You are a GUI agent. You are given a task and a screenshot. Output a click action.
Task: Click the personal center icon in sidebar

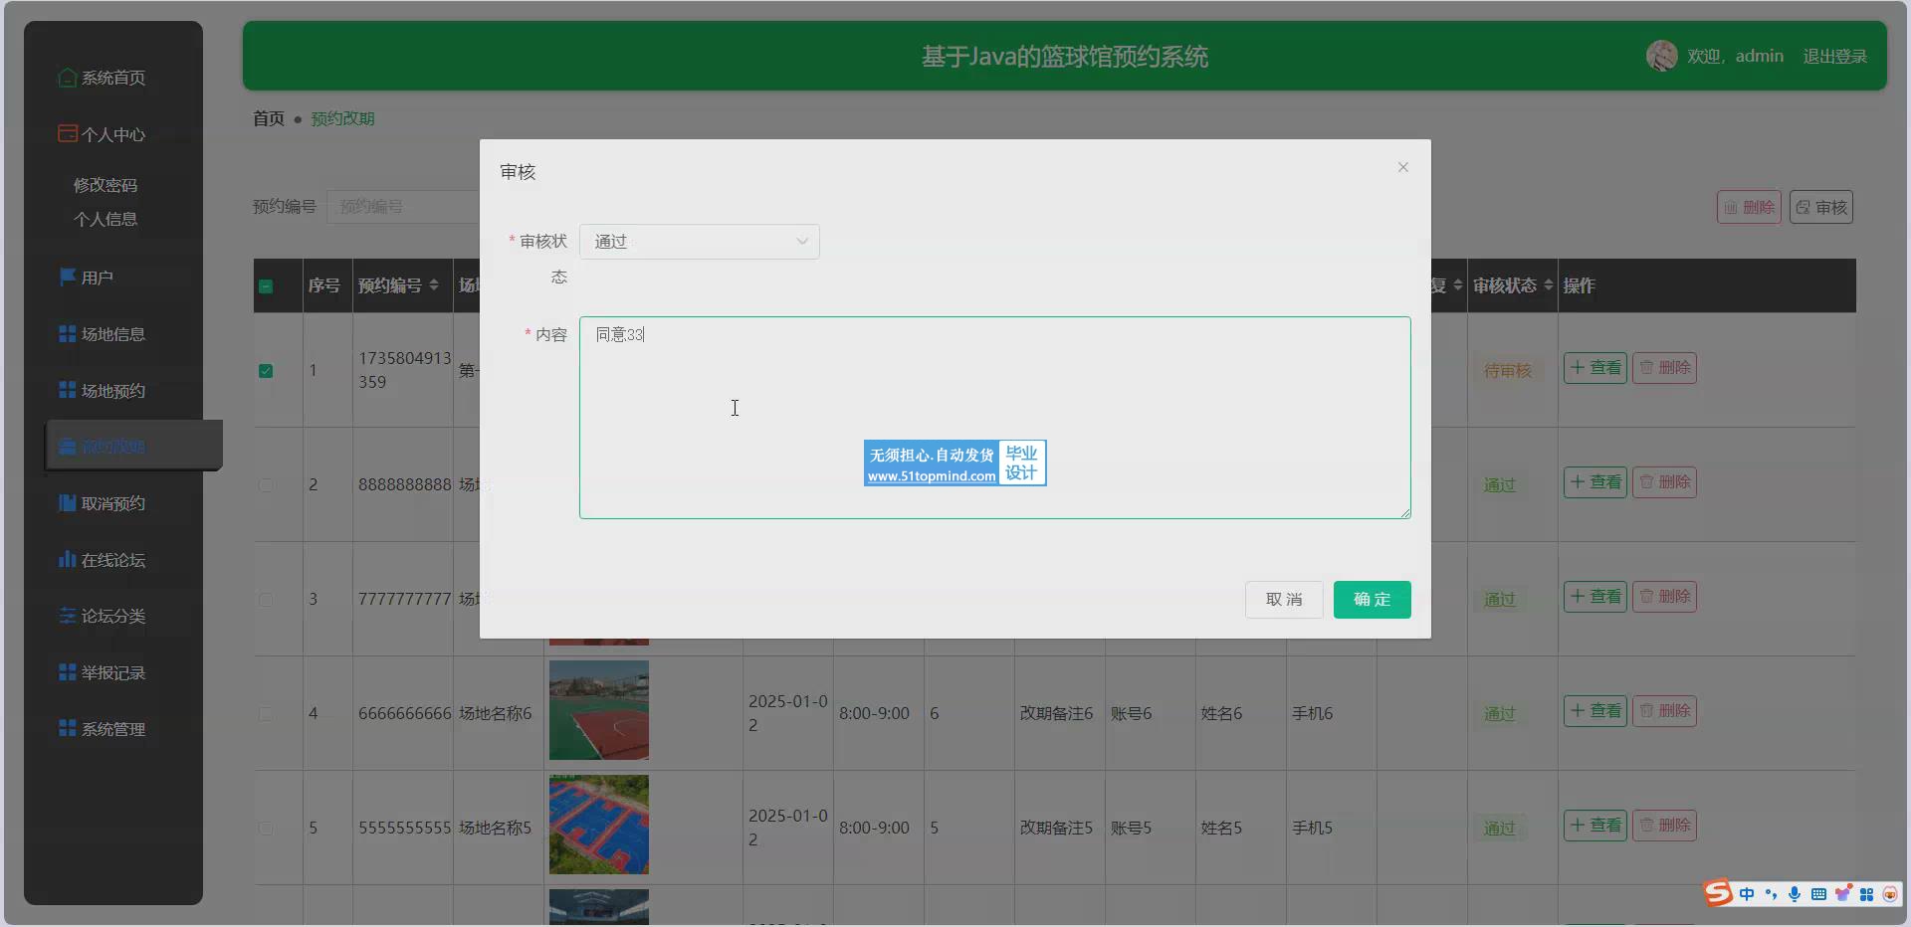point(67,133)
